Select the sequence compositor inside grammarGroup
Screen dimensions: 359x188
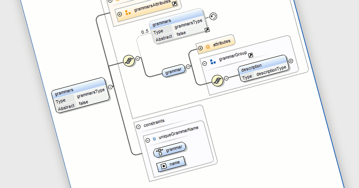pyautogui.click(x=217, y=80)
